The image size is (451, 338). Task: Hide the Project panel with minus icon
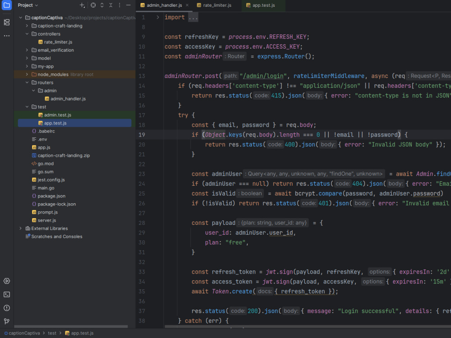tap(128, 5)
